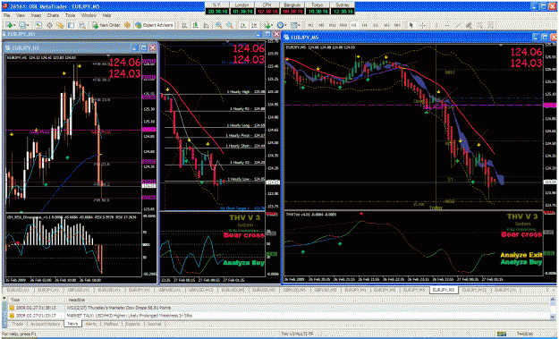Zoom in on the chart
The width and height of the screenshot is (559, 339).
click(218, 25)
